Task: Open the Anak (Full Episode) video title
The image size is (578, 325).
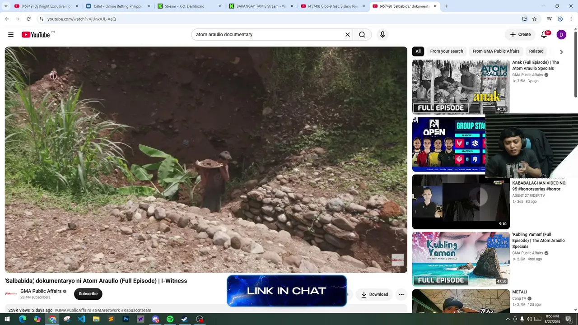Action: click(536, 65)
